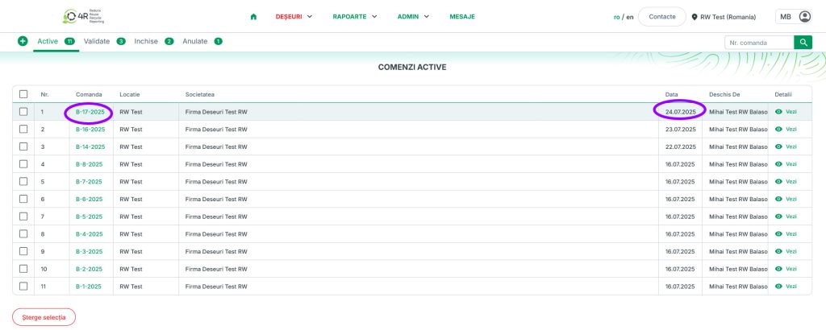Screen dimensions: 826x330
Task: Open the order link B-16-2025
Action: 90,130
